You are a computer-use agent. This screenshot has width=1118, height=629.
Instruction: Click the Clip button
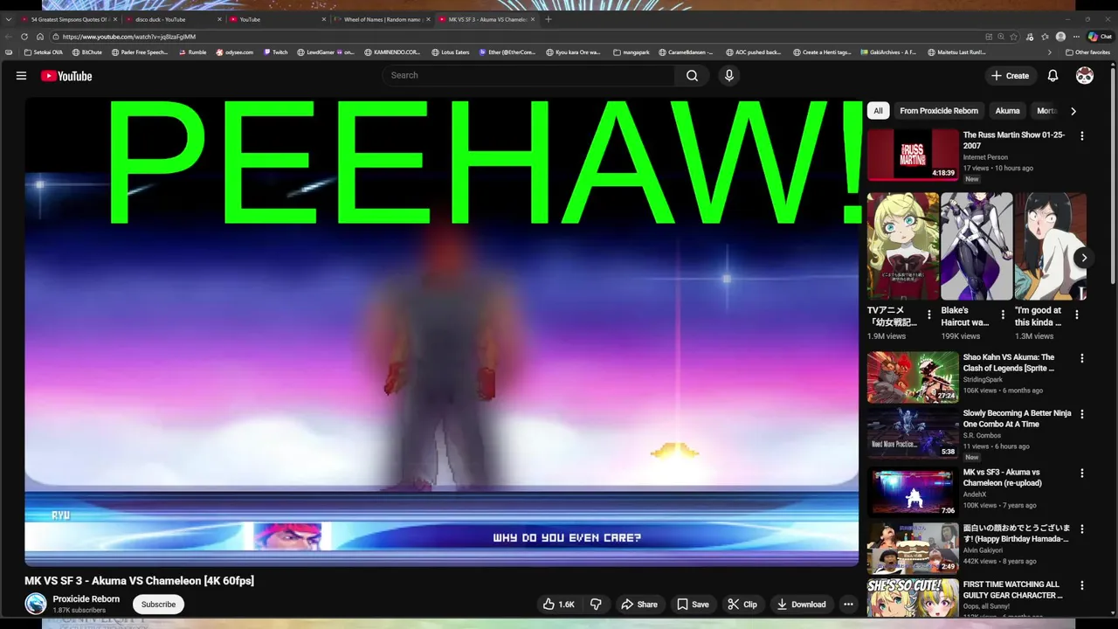pos(742,605)
